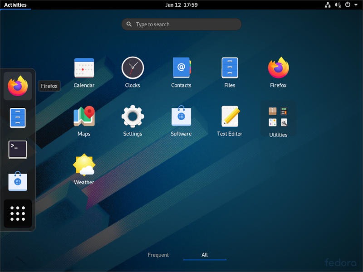This screenshot has width=363, height=272.
Task: Open Files from the dock favorites
Action: (17, 117)
